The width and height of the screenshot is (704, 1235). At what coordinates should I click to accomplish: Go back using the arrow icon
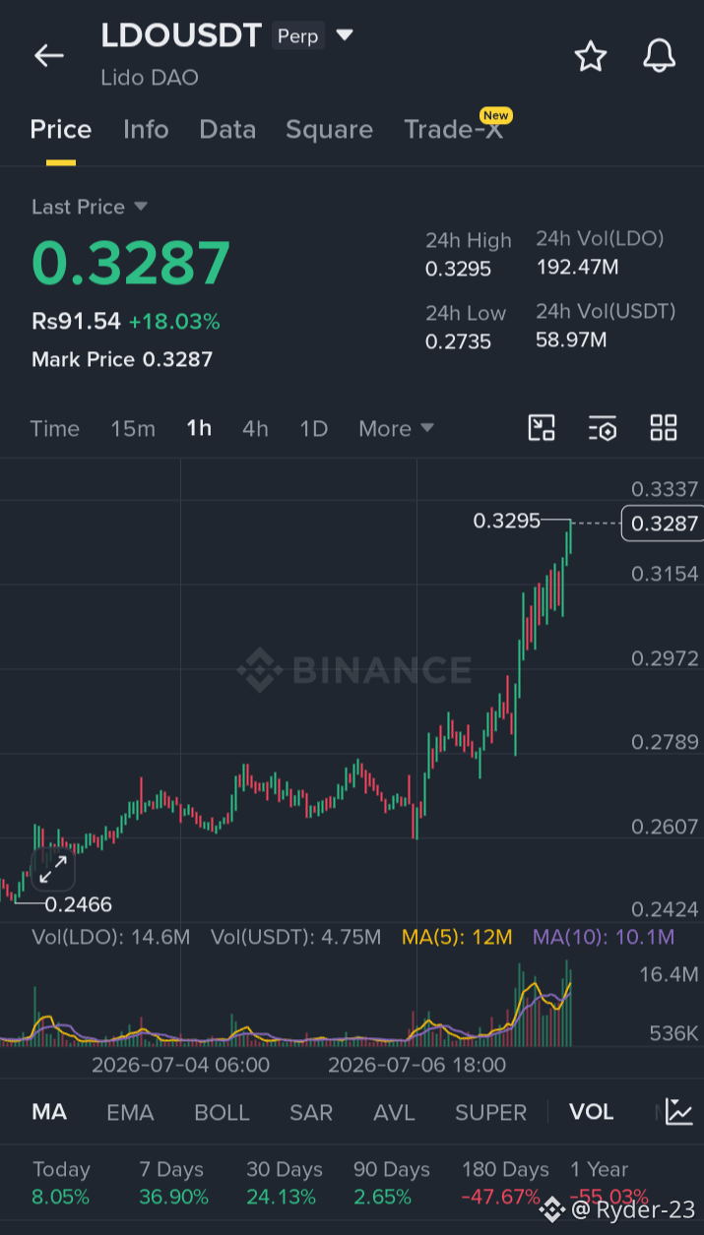click(48, 56)
